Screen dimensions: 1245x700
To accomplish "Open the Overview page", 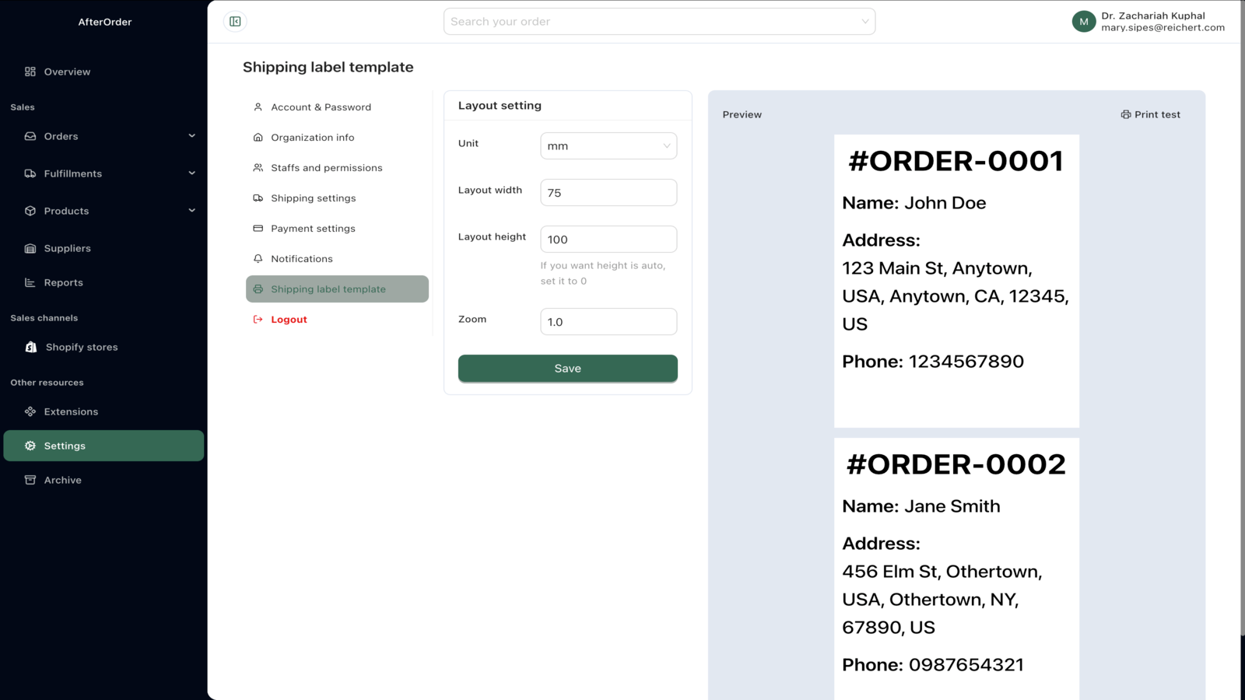I will pos(103,72).
